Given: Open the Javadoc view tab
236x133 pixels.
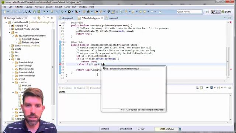Looking at the screenshot, I should 79,88.
